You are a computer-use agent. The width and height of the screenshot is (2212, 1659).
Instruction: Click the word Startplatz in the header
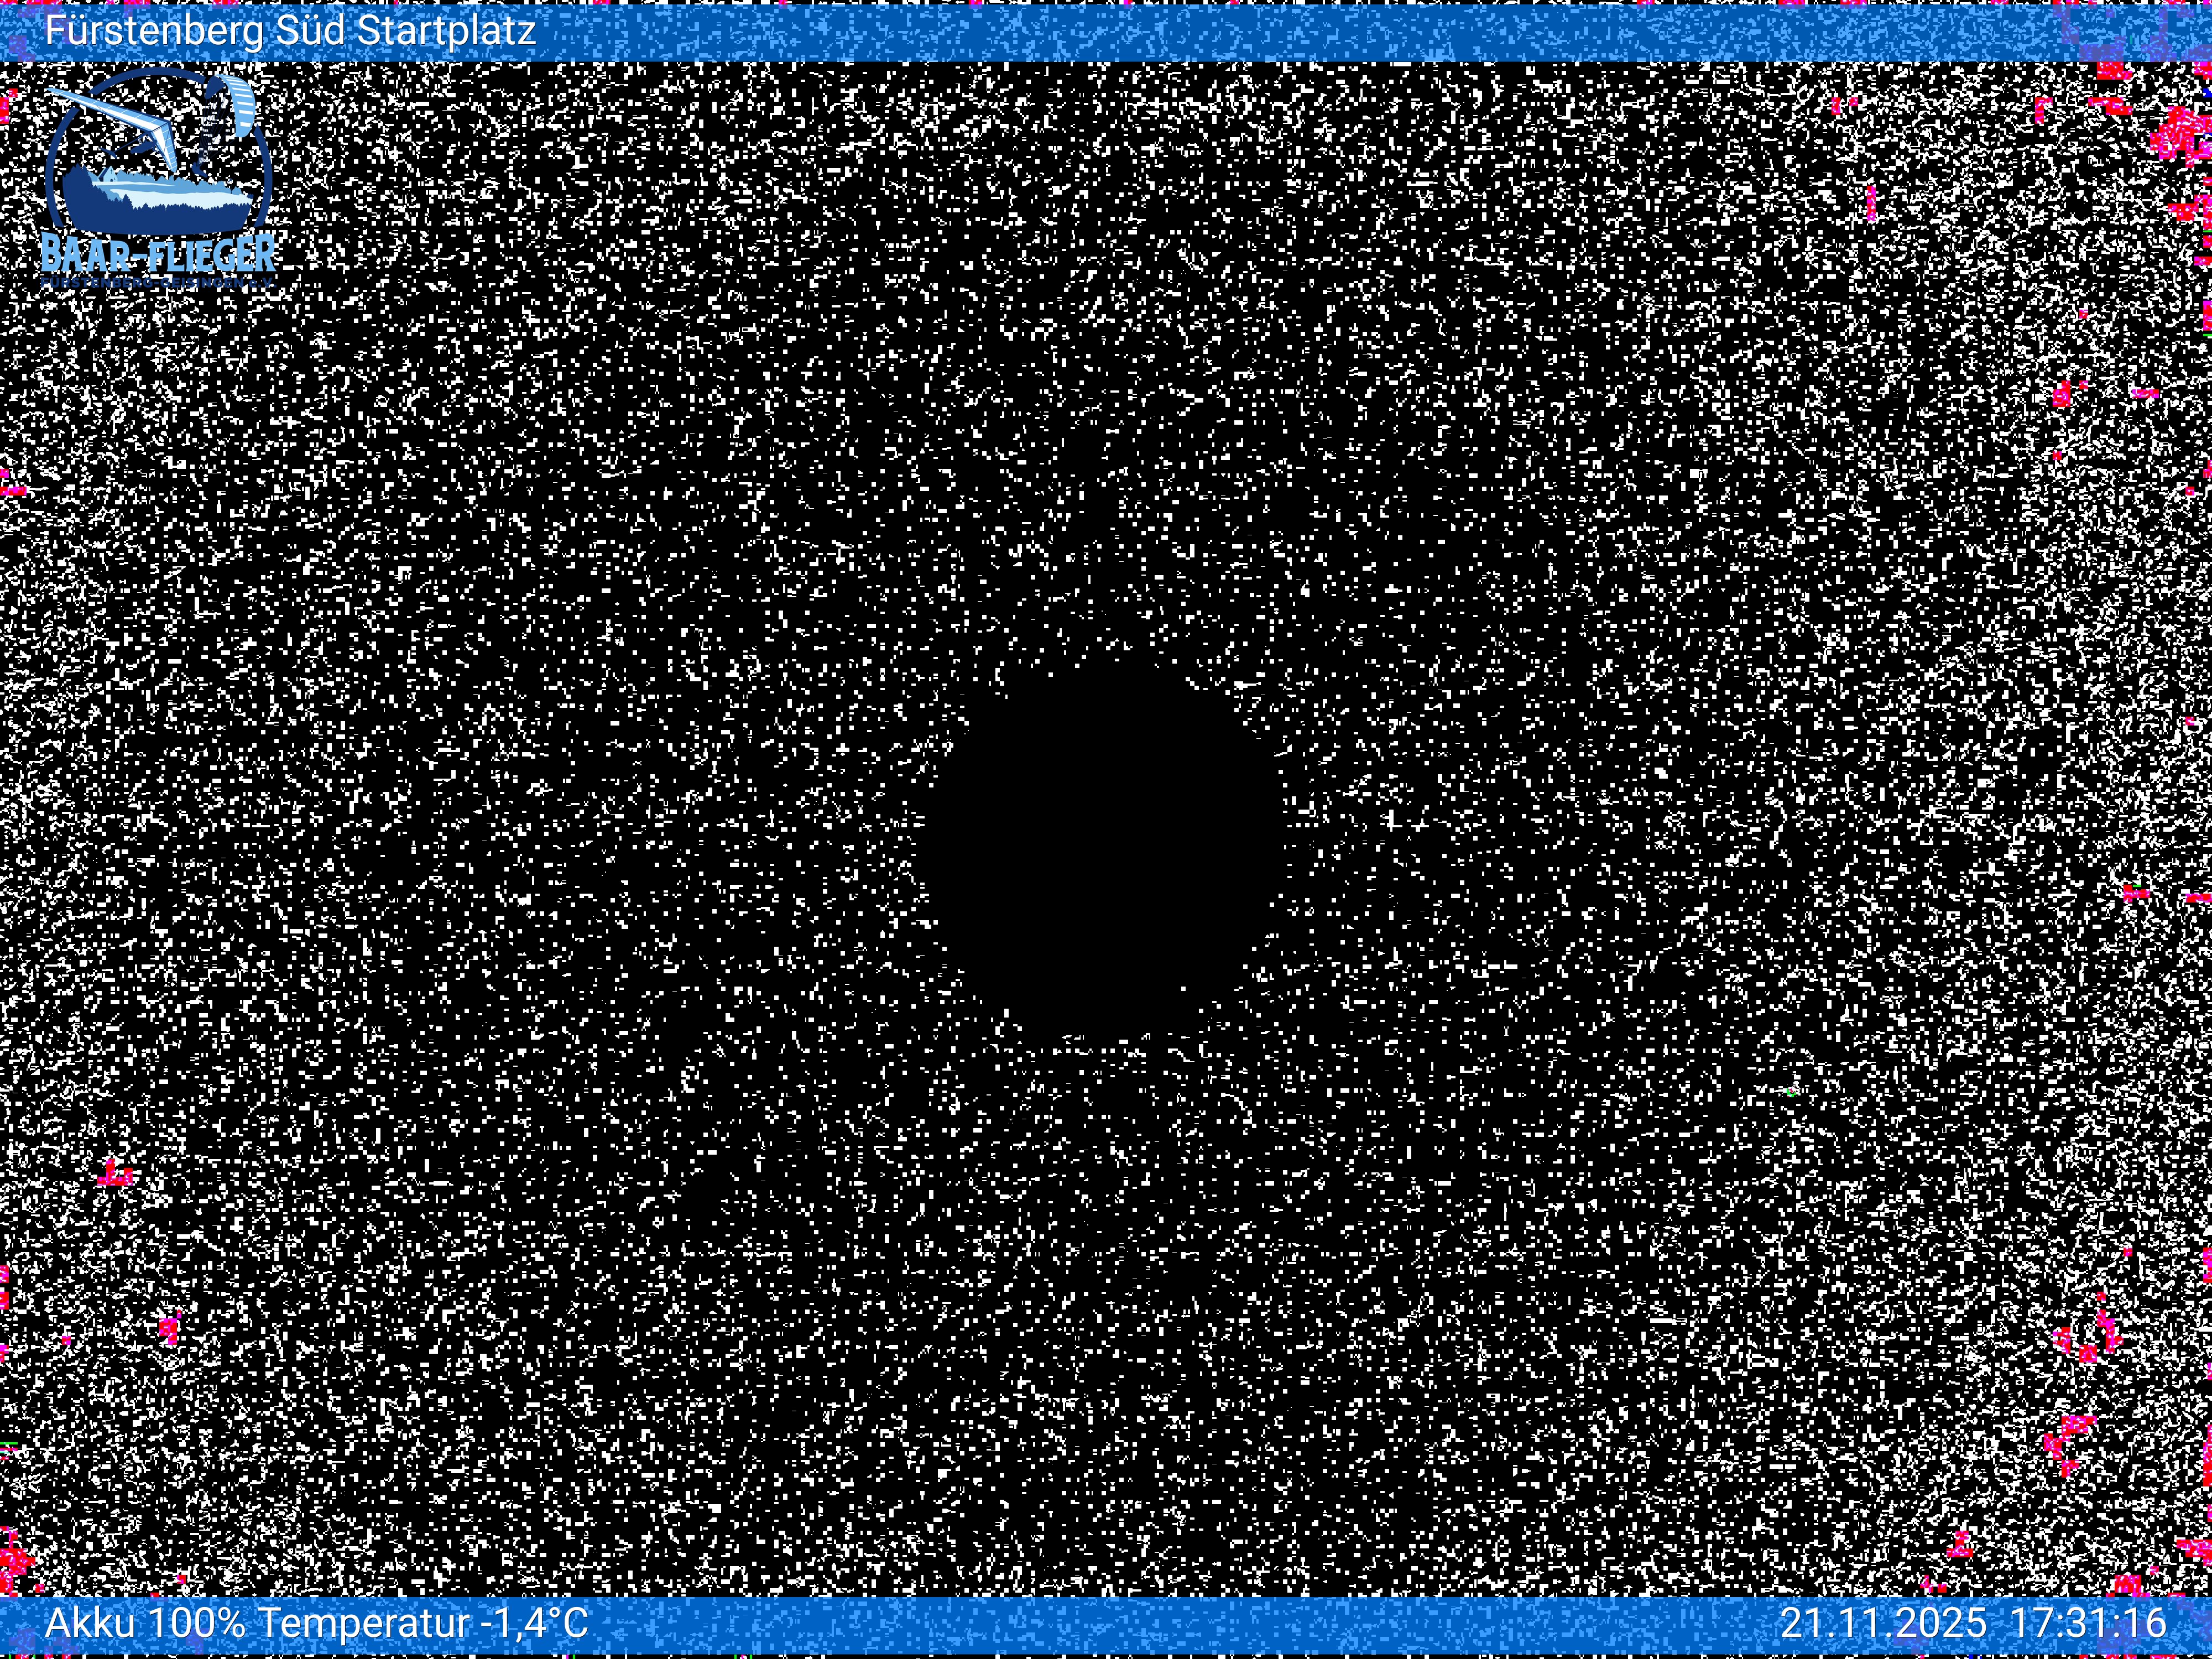pyautogui.click(x=446, y=30)
